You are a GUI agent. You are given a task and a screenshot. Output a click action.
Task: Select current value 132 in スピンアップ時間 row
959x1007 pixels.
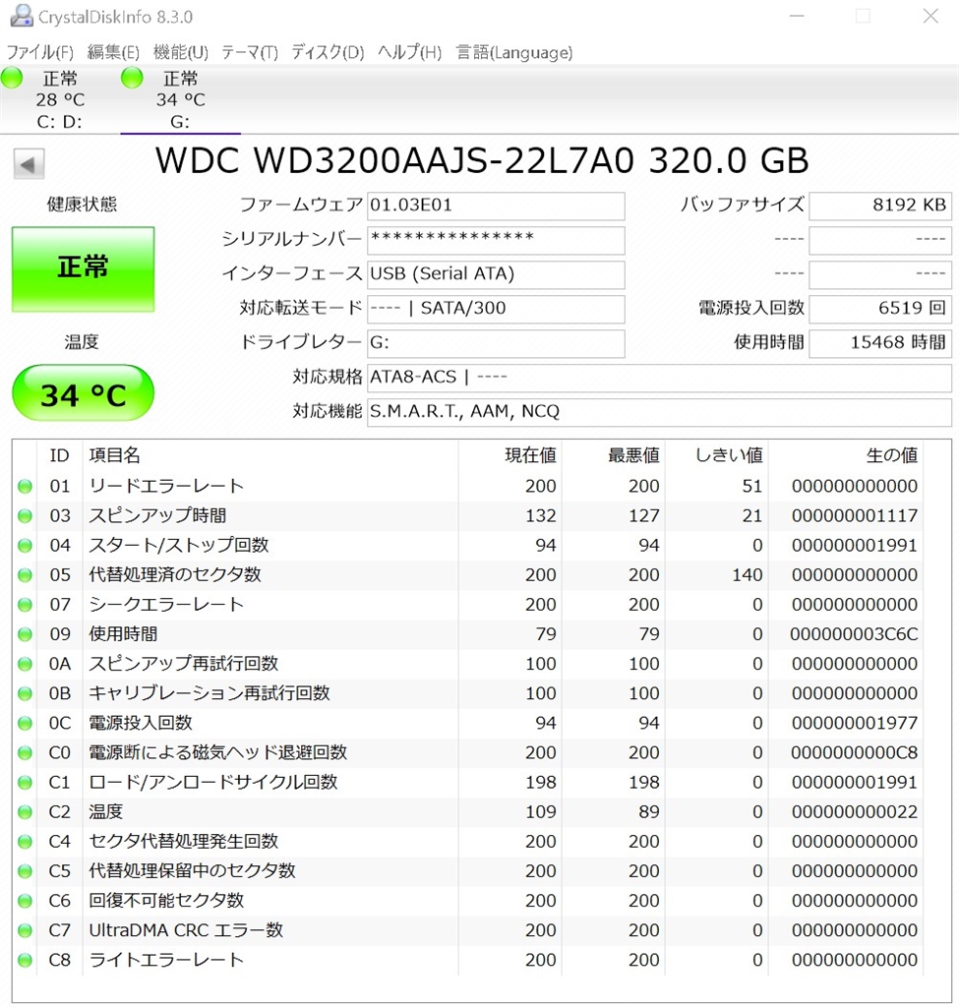coord(541,516)
